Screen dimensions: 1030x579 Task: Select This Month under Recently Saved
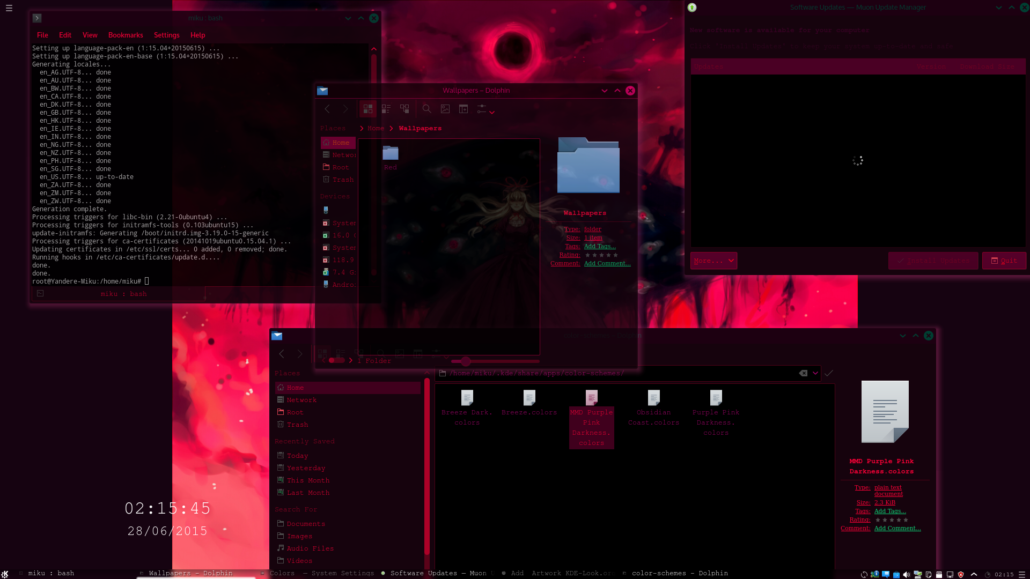coord(348,480)
